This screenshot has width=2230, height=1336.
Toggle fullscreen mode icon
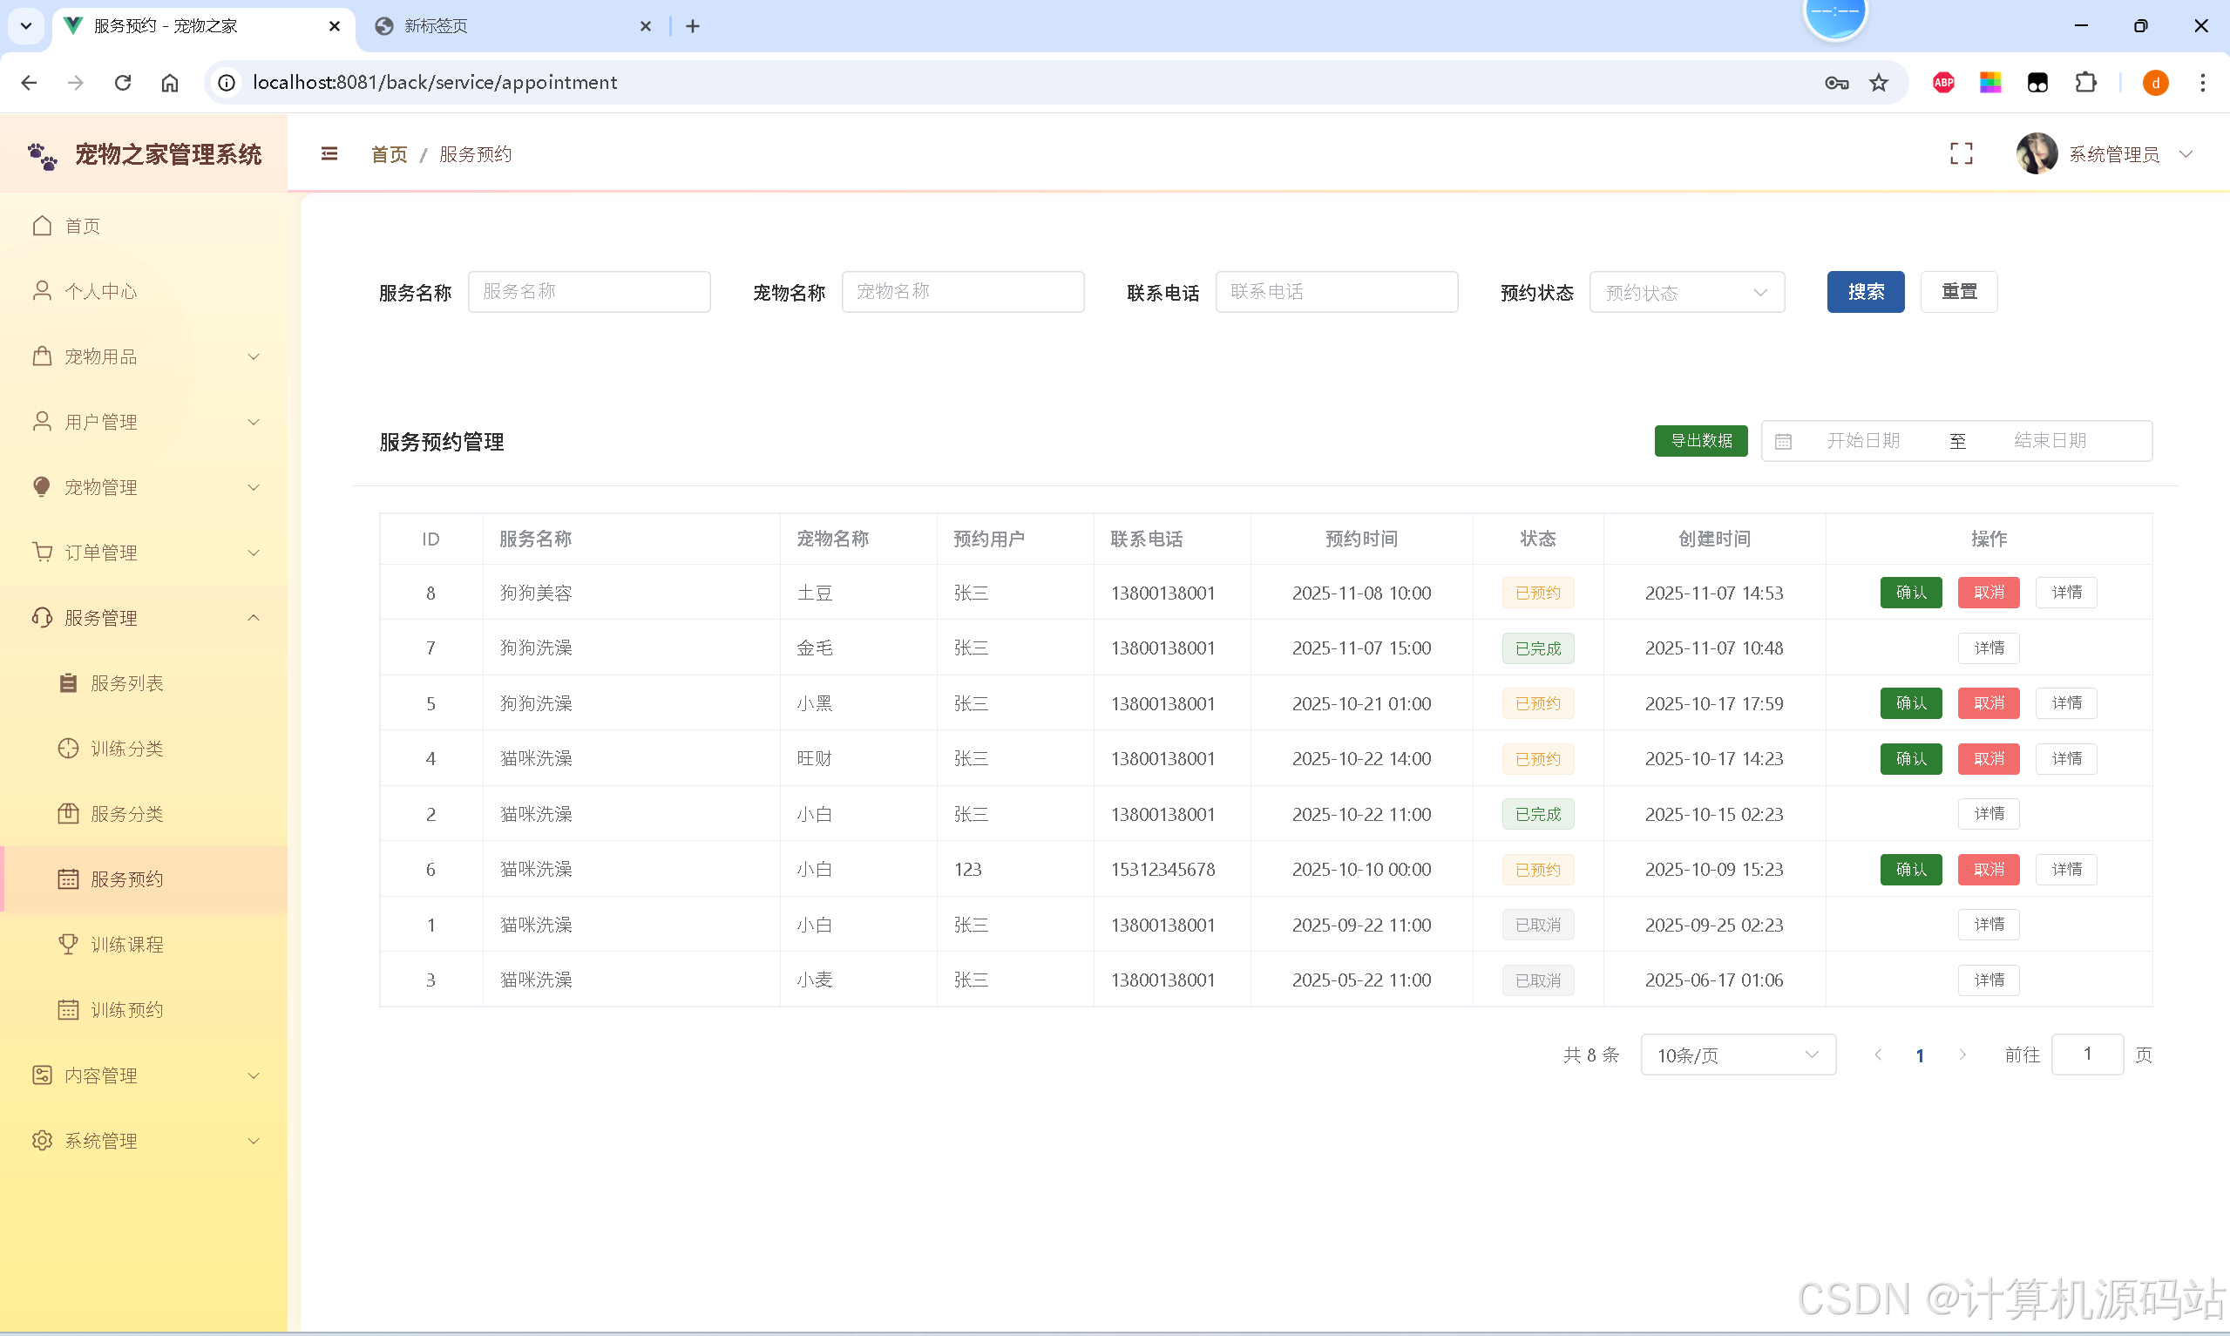point(1961,154)
